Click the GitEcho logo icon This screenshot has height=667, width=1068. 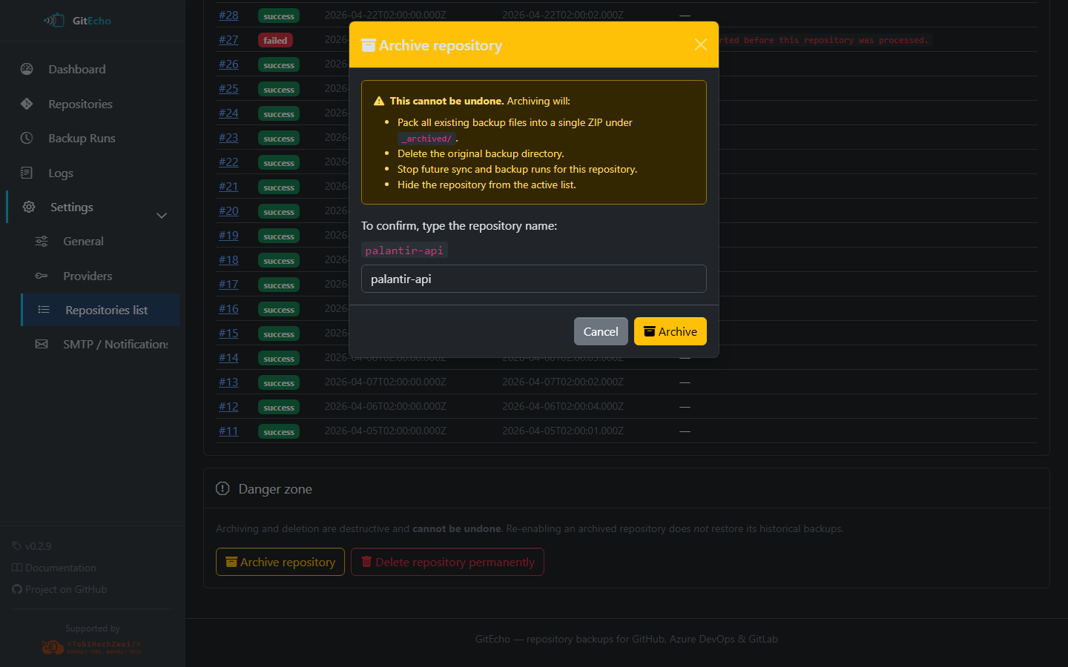(54, 21)
